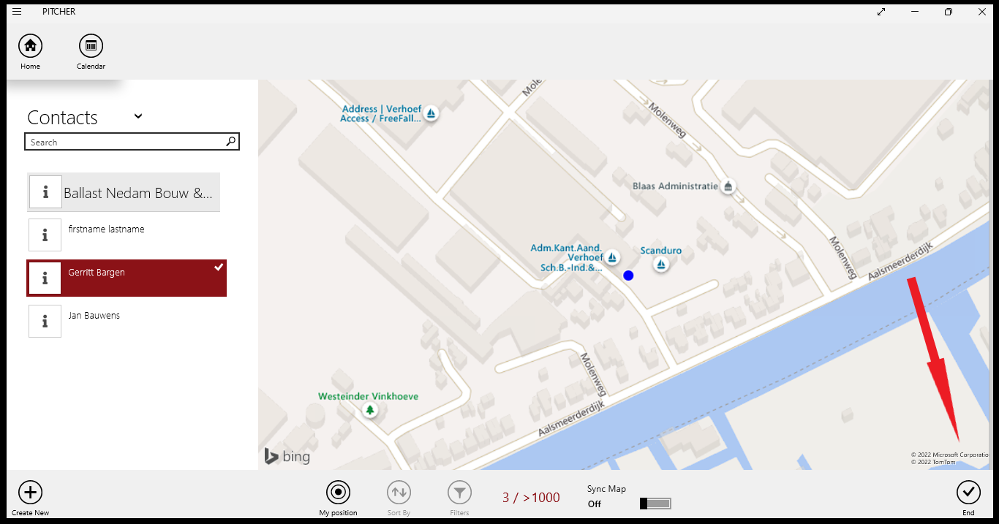Image resolution: width=999 pixels, height=524 pixels.
Task: Click the End checkmark icon
Action: [968, 493]
